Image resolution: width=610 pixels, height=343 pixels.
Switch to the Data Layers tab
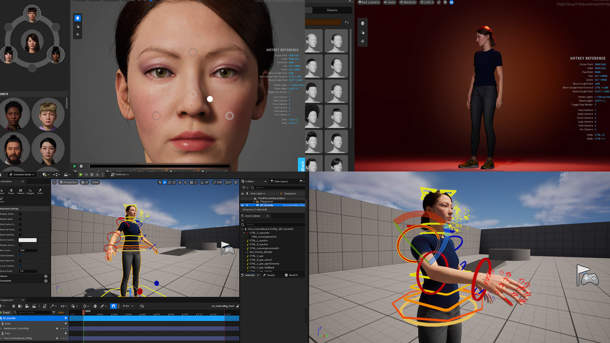click(x=279, y=182)
